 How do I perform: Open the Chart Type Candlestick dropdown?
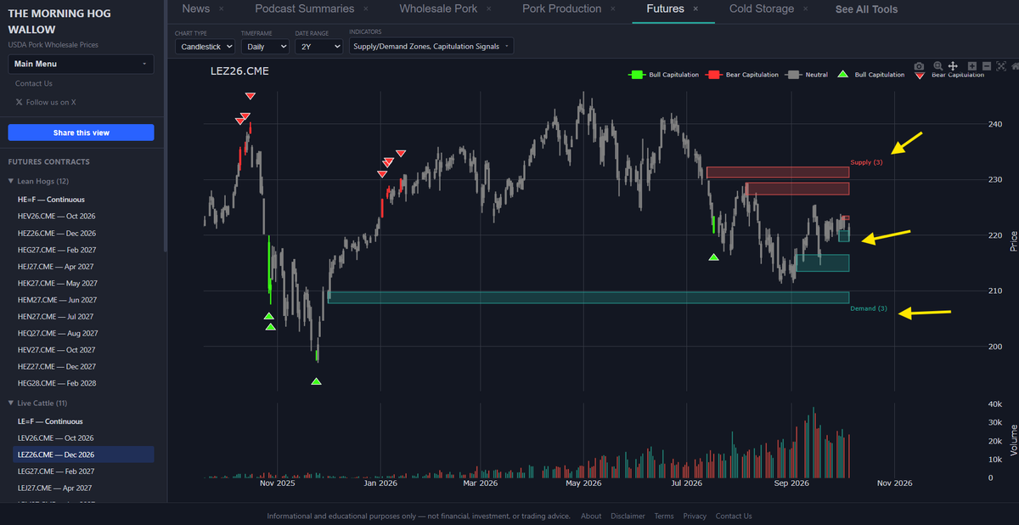(205, 47)
